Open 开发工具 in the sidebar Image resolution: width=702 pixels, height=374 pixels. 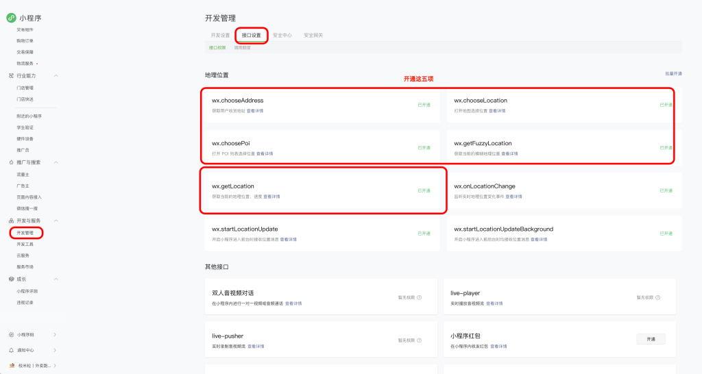tap(25, 244)
